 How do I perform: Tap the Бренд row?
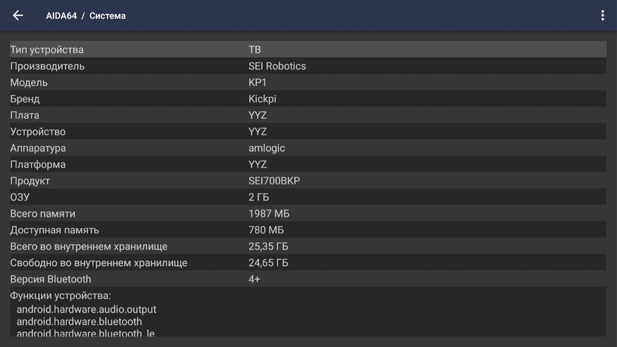point(307,99)
